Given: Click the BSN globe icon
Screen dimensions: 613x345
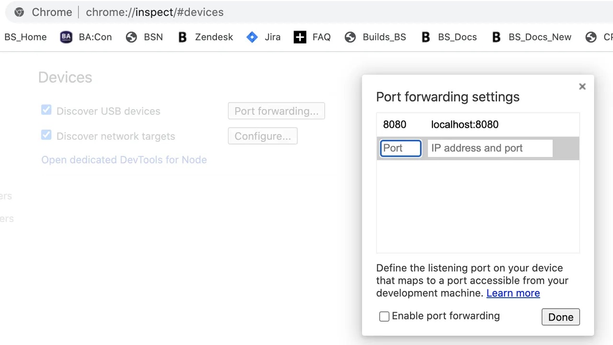Looking at the screenshot, I should 131,37.
